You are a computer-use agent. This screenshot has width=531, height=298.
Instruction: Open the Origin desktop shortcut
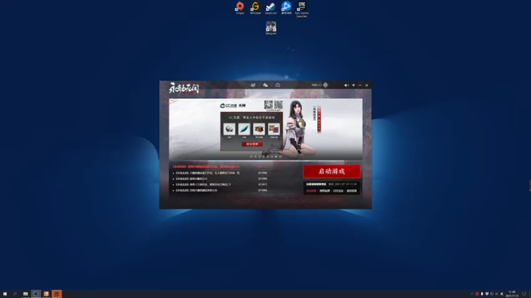pos(240,8)
